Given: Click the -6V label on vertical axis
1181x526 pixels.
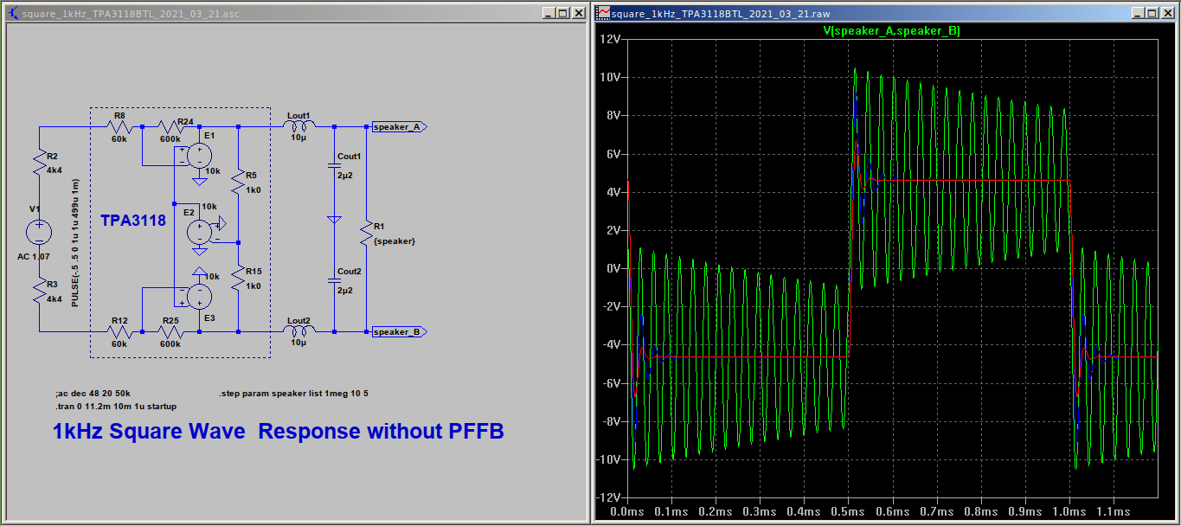Looking at the screenshot, I should click(612, 383).
